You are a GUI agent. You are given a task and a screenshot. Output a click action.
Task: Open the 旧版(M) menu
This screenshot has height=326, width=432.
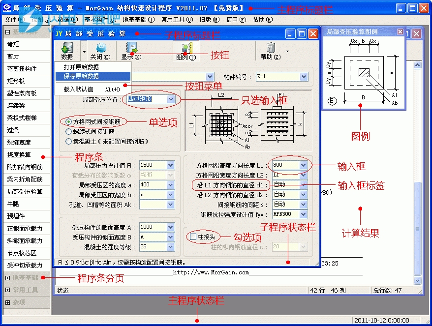click(x=210, y=20)
